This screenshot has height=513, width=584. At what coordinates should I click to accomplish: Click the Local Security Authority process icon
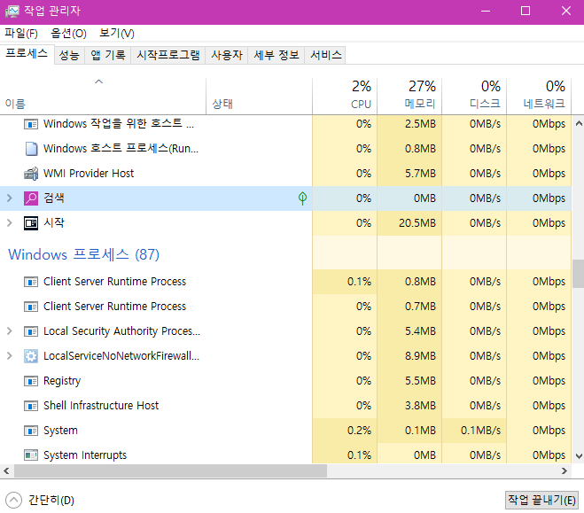coord(31,331)
